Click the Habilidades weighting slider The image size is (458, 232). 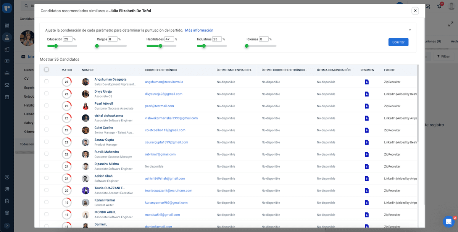click(161, 46)
